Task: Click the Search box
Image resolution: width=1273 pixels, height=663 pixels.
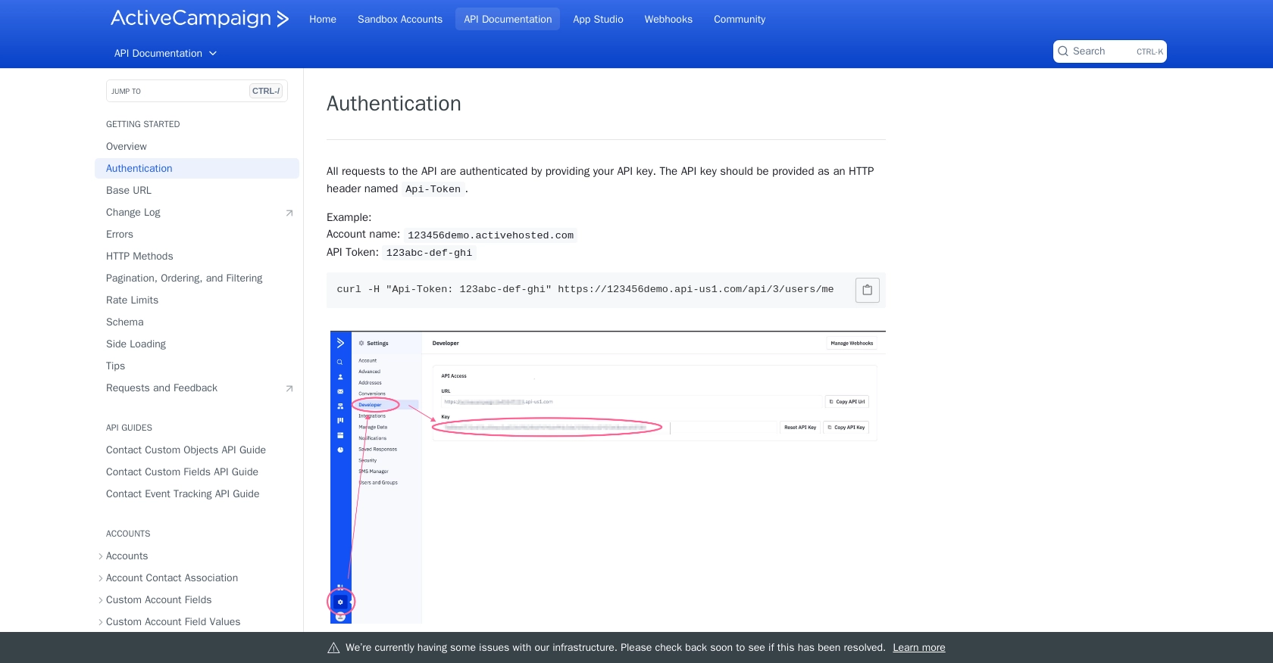Action: click(1109, 51)
